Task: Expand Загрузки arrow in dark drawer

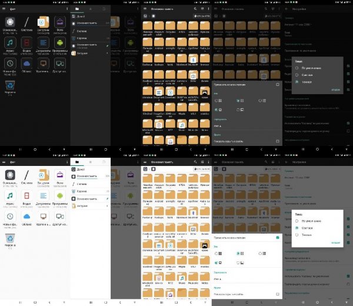Action: (x=107, y=54)
